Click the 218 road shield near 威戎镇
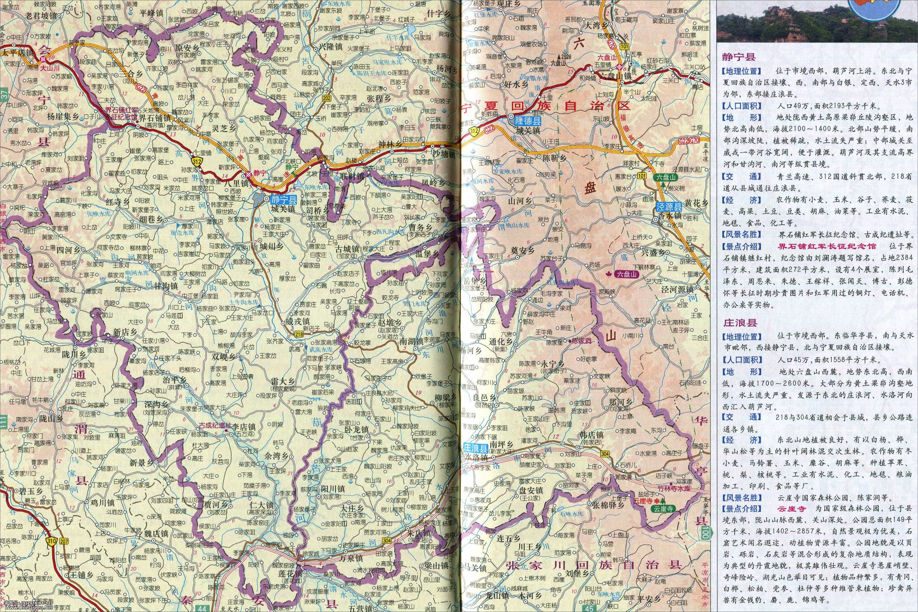The height and width of the screenshot is (612, 918). (299, 334)
